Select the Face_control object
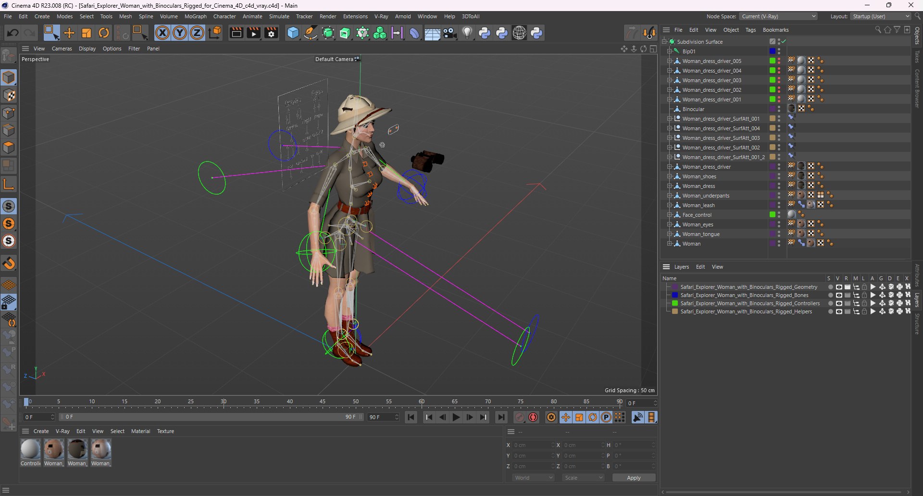The width and height of the screenshot is (923, 496). pos(697,215)
